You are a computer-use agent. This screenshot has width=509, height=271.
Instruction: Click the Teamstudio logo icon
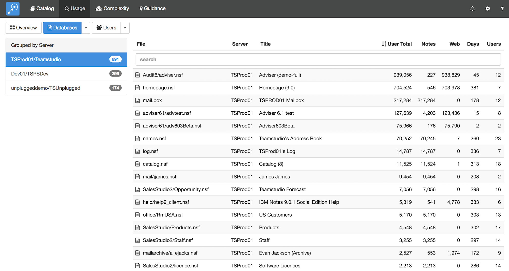click(x=13, y=9)
